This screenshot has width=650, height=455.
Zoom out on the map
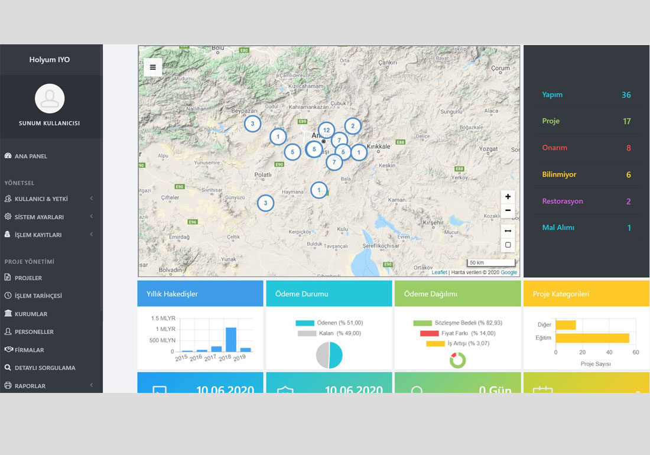tap(508, 210)
